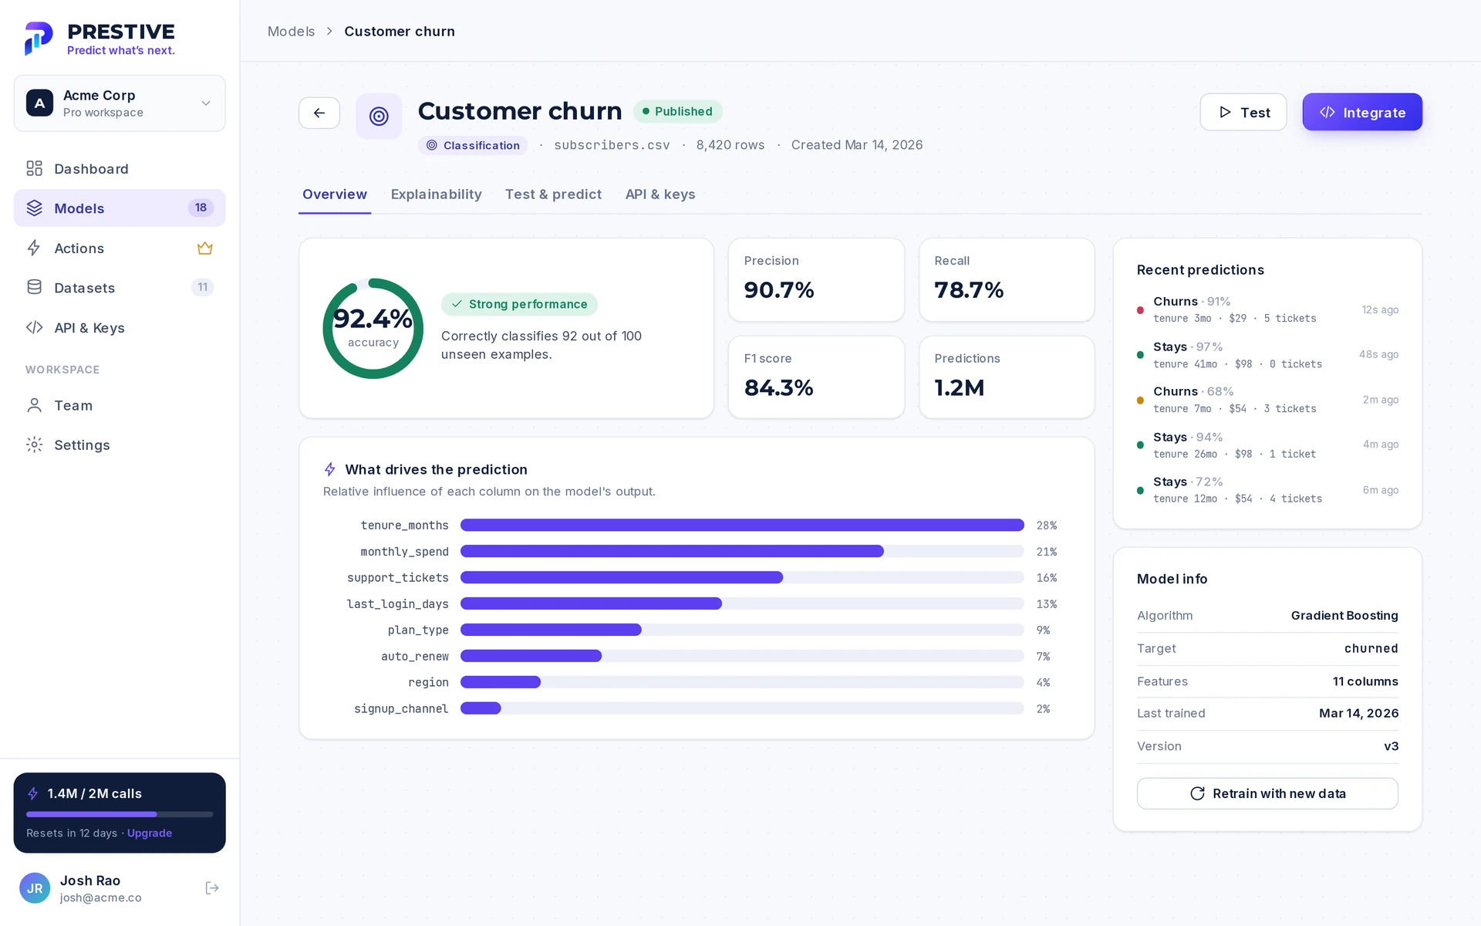Click the crown premium icon beside Actions
This screenshot has width=1481, height=926.
(204, 248)
